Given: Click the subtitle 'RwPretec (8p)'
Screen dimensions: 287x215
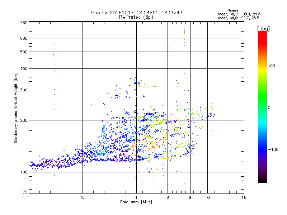Looking at the screenshot, I should click(x=136, y=17).
